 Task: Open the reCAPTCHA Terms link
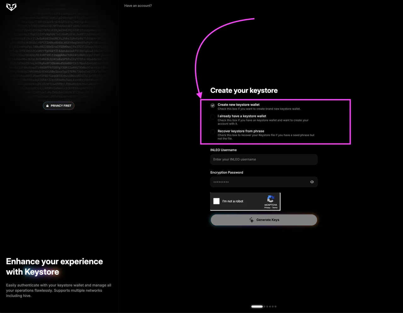275,208
